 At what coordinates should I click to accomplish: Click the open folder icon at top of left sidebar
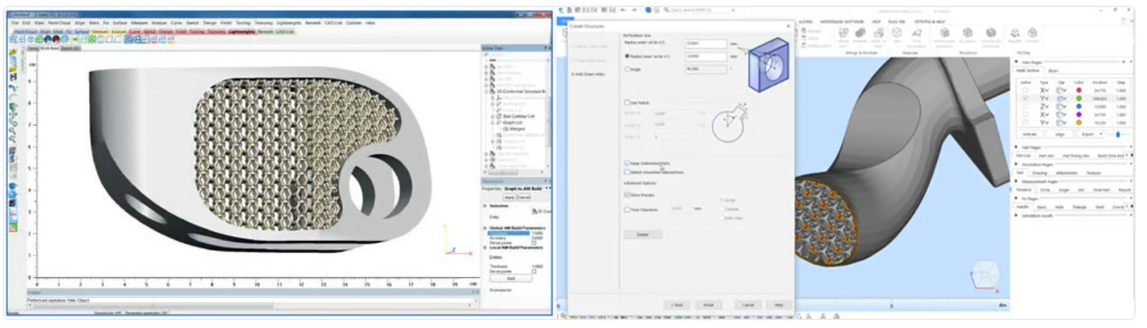tap(13, 52)
